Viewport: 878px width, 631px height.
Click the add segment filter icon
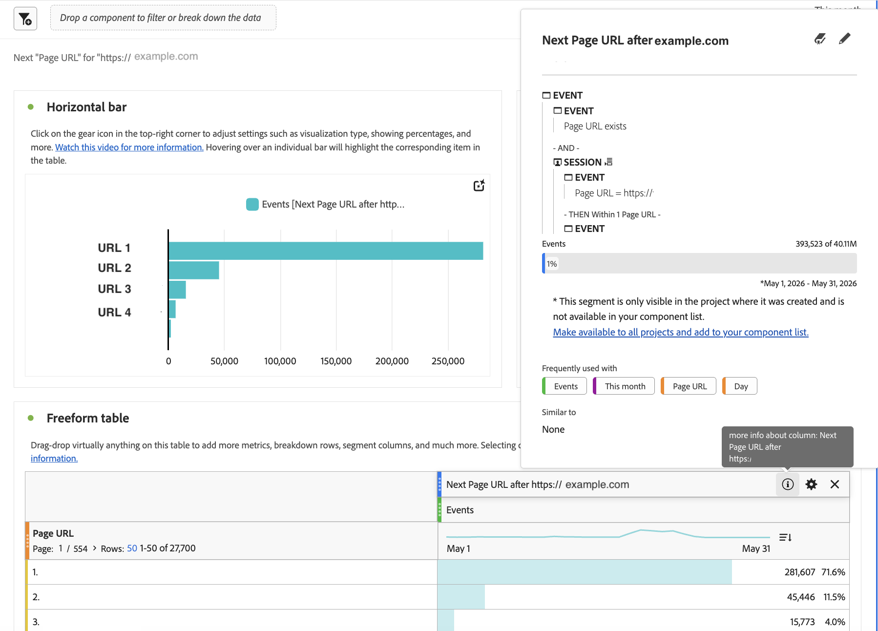coord(25,19)
